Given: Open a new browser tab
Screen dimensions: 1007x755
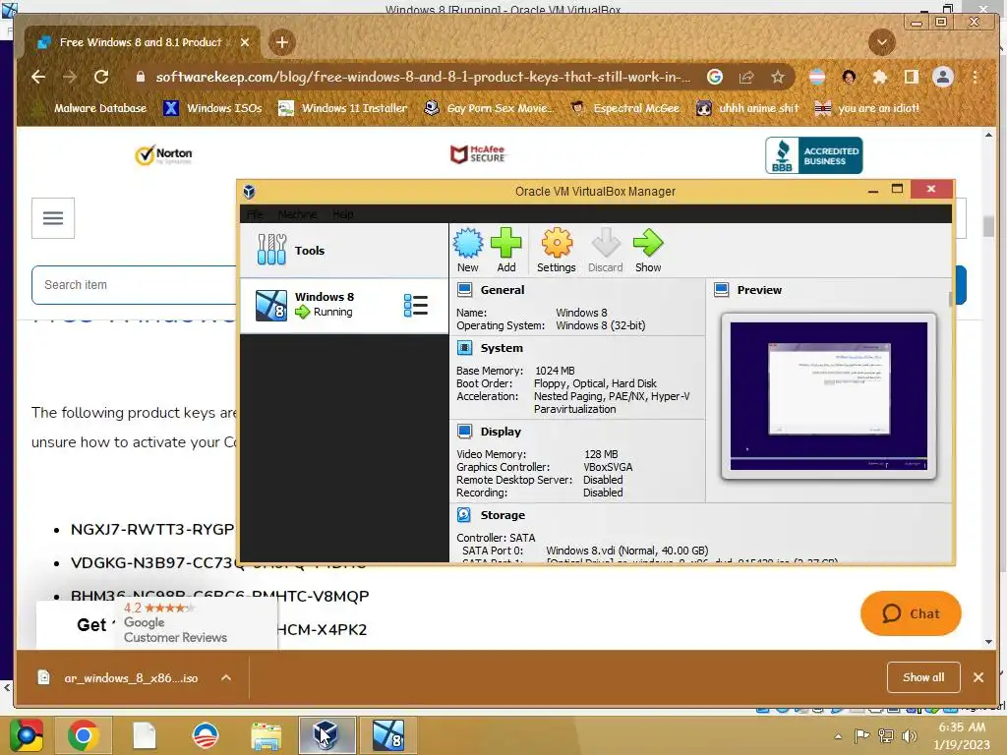Looking at the screenshot, I should (282, 42).
